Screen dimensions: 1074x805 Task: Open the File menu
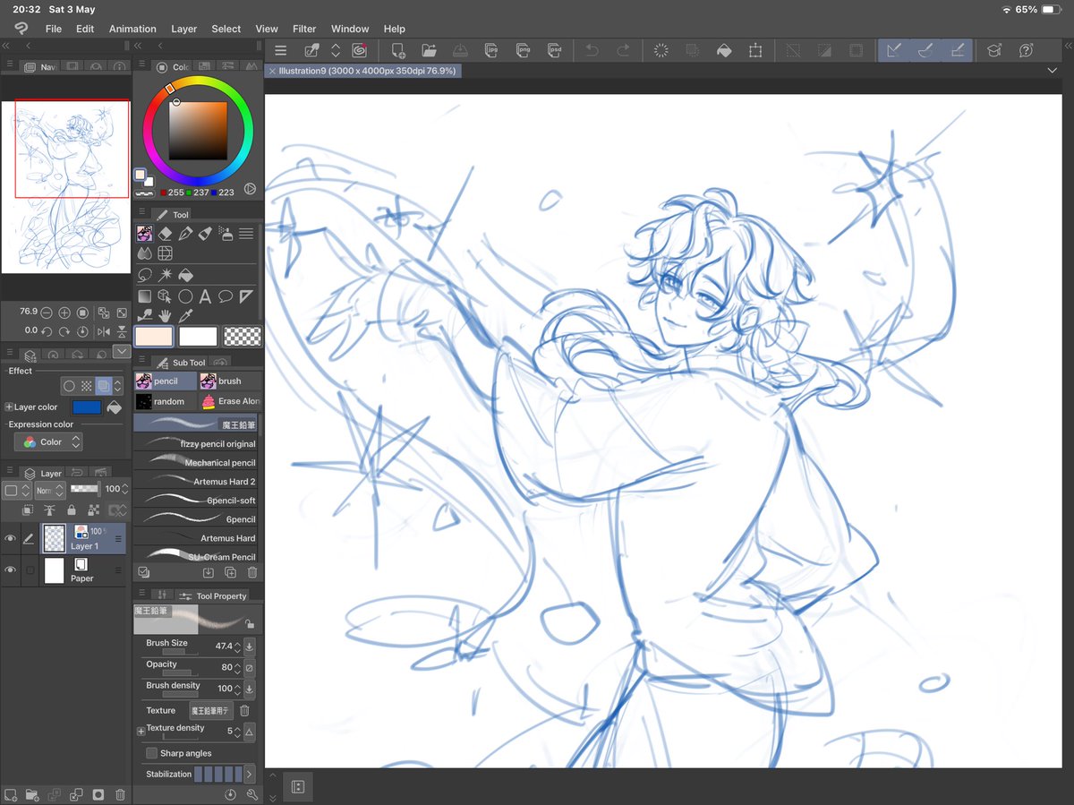[54, 29]
